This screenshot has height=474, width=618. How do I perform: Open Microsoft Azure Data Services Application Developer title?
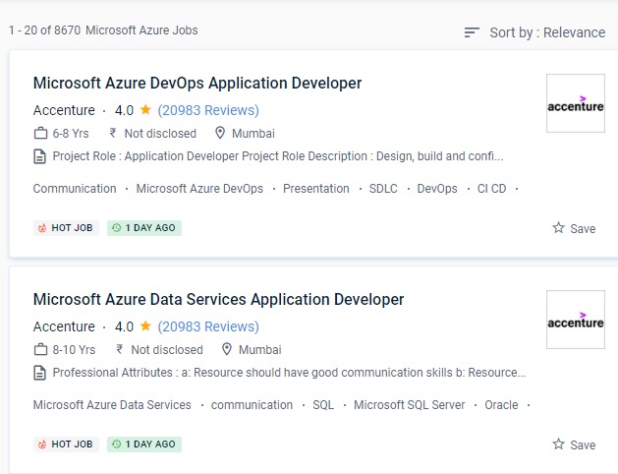click(x=218, y=300)
